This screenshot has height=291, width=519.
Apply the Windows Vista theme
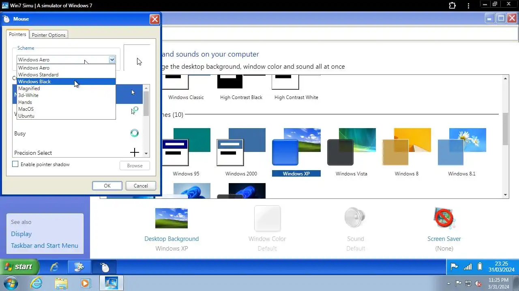[352, 152]
